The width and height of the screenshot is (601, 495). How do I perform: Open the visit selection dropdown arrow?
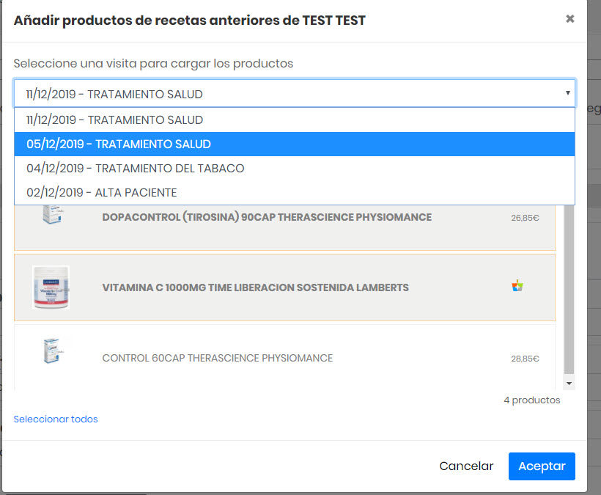coord(568,93)
